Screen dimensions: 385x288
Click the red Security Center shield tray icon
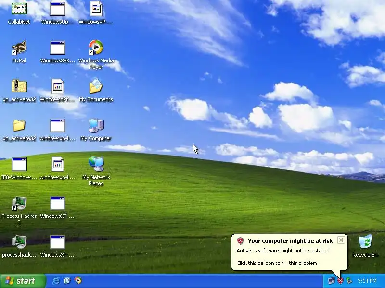(x=340, y=281)
